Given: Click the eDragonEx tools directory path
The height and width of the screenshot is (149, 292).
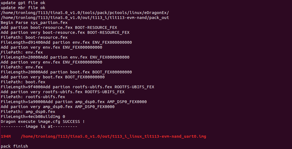Looking at the screenshot, I should pyautogui.click(x=85, y=13).
